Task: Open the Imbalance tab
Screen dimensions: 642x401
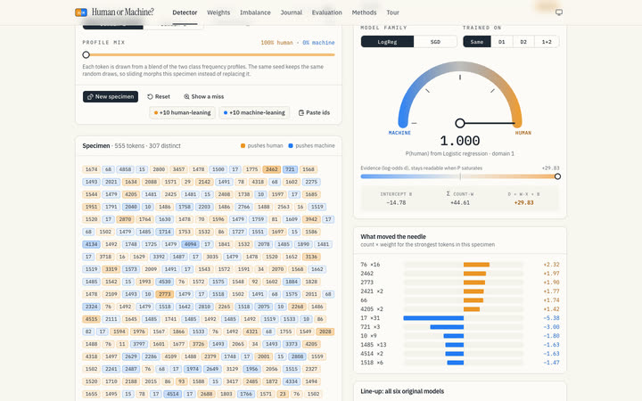Action: coord(255,12)
